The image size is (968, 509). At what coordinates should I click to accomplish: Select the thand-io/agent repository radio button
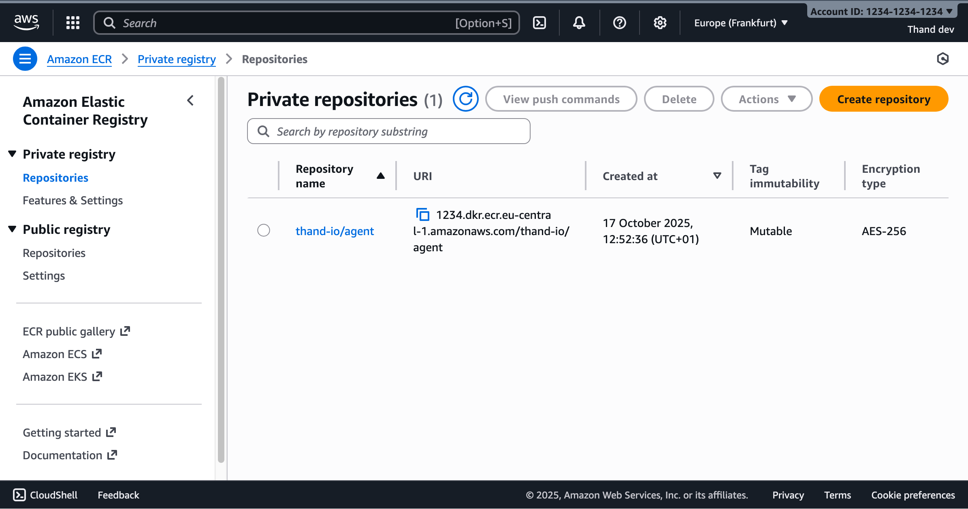tap(264, 230)
